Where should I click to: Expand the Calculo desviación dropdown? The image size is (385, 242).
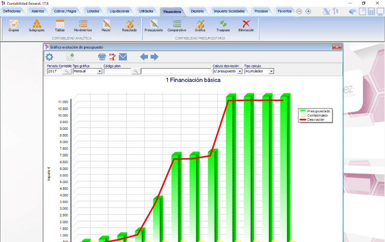(x=240, y=71)
